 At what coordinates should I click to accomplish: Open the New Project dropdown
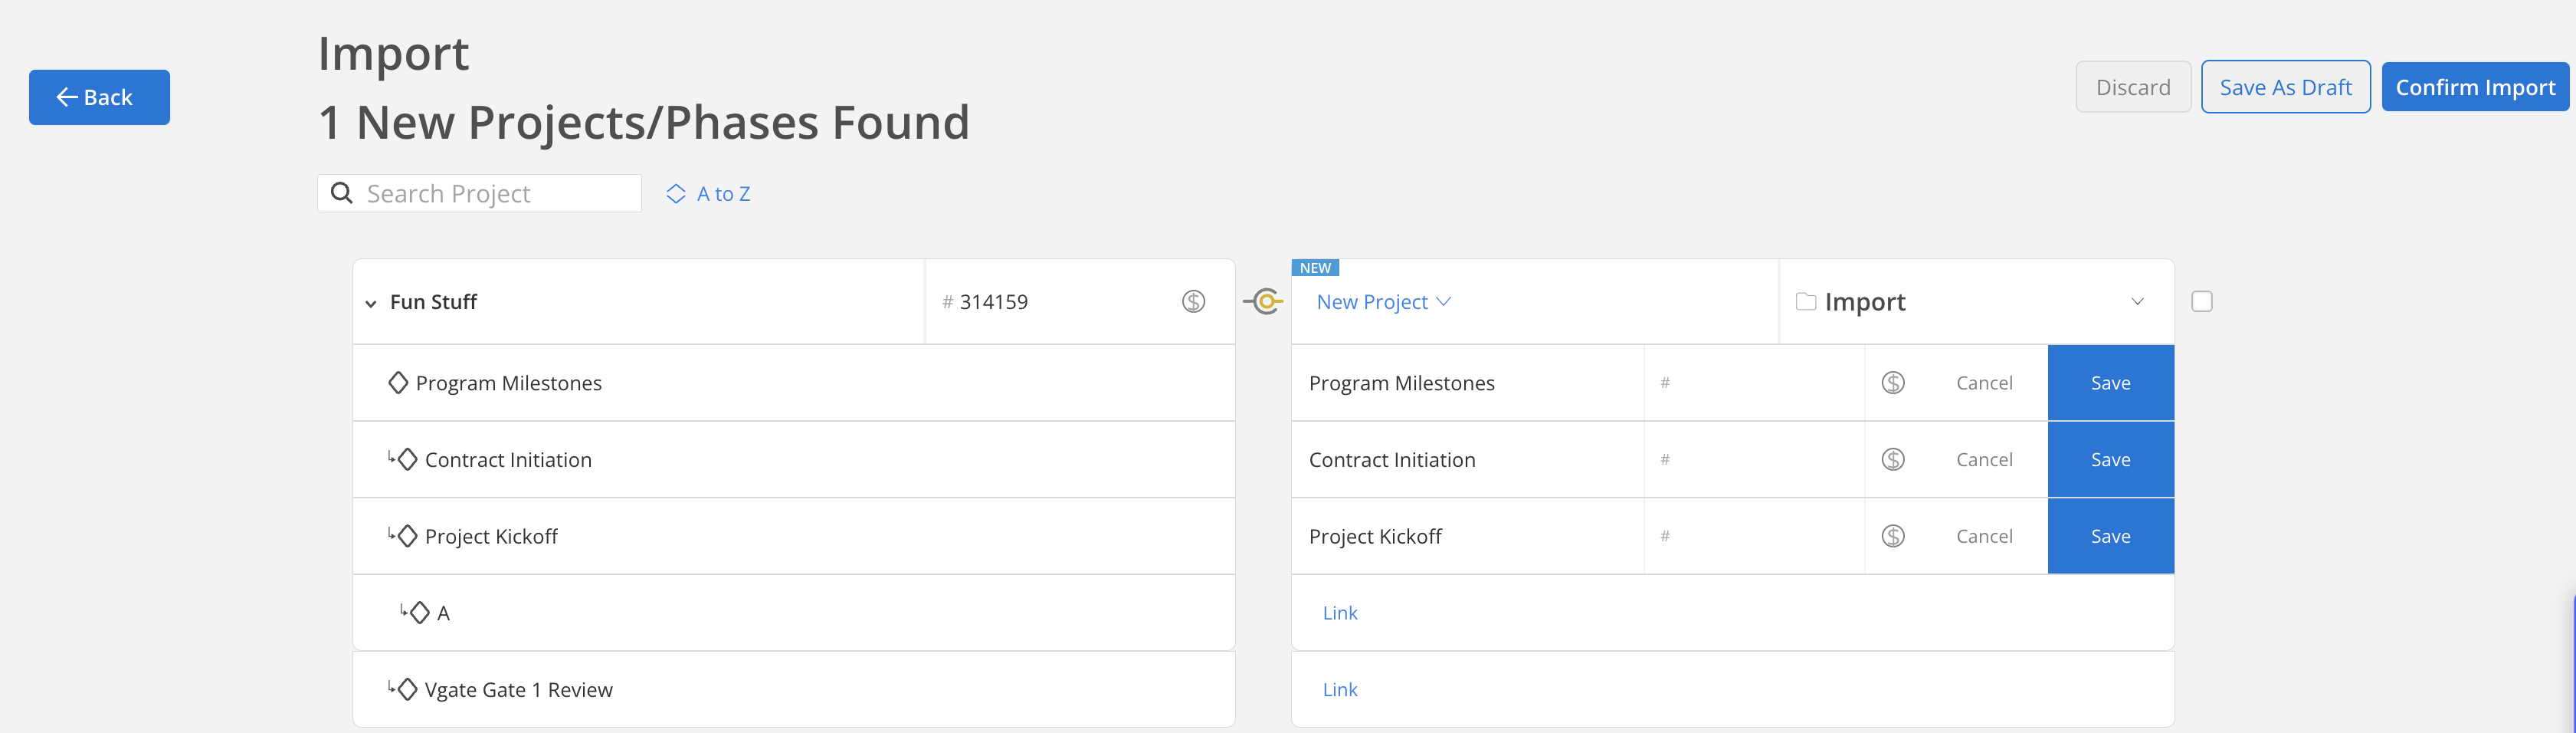click(1383, 301)
